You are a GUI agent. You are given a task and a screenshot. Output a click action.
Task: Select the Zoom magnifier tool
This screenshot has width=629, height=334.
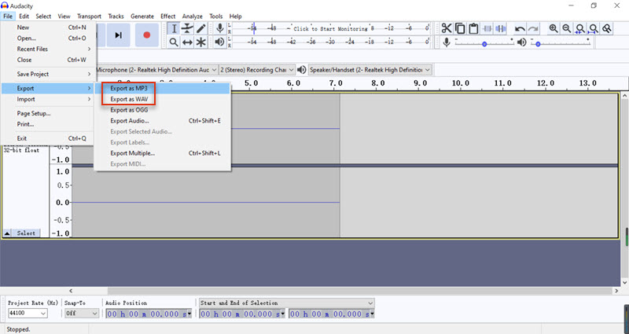pyautogui.click(x=174, y=42)
